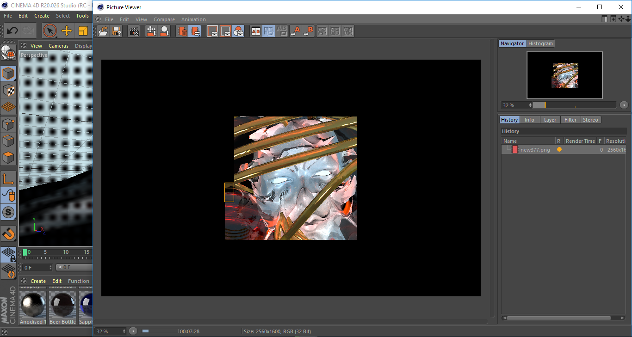Open Picture Viewer File menu

click(x=109, y=19)
